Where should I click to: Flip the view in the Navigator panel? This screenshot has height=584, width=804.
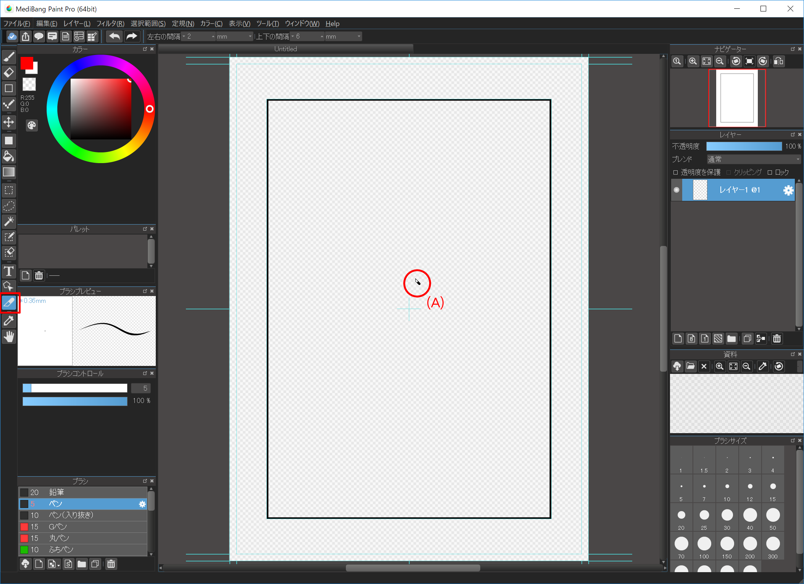coord(778,61)
